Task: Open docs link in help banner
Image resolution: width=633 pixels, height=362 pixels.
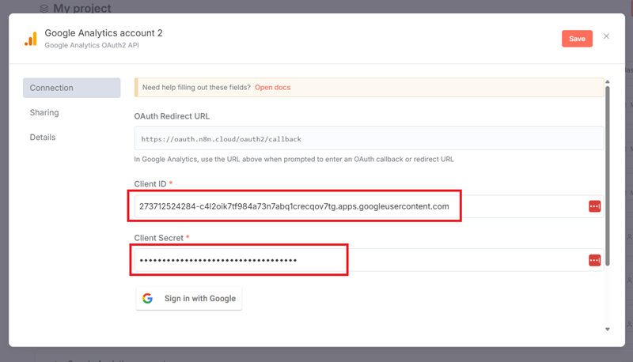Action: (x=272, y=88)
